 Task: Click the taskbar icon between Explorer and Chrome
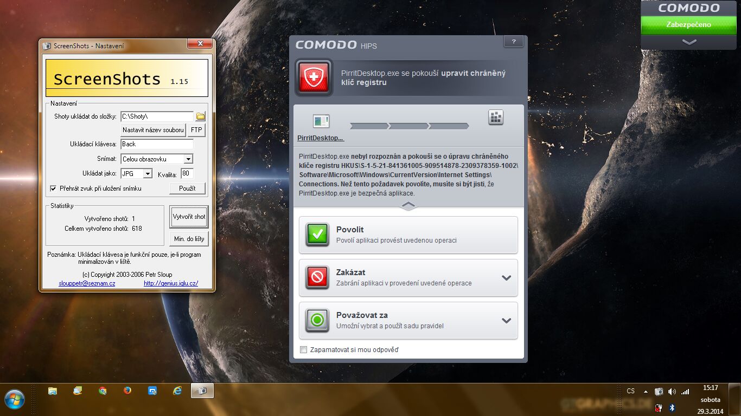[78, 391]
